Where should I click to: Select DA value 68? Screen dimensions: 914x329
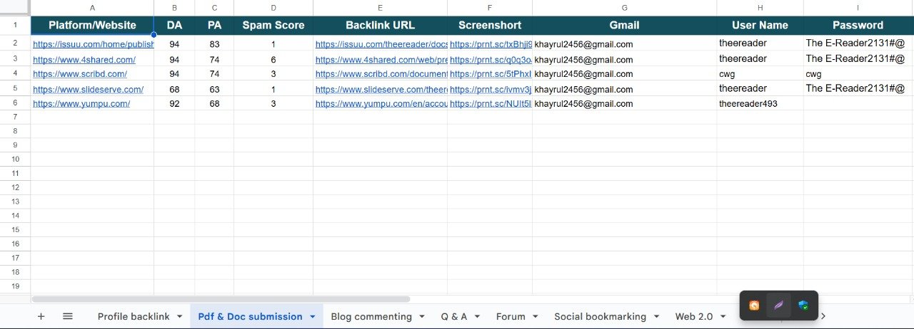click(x=174, y=89)
